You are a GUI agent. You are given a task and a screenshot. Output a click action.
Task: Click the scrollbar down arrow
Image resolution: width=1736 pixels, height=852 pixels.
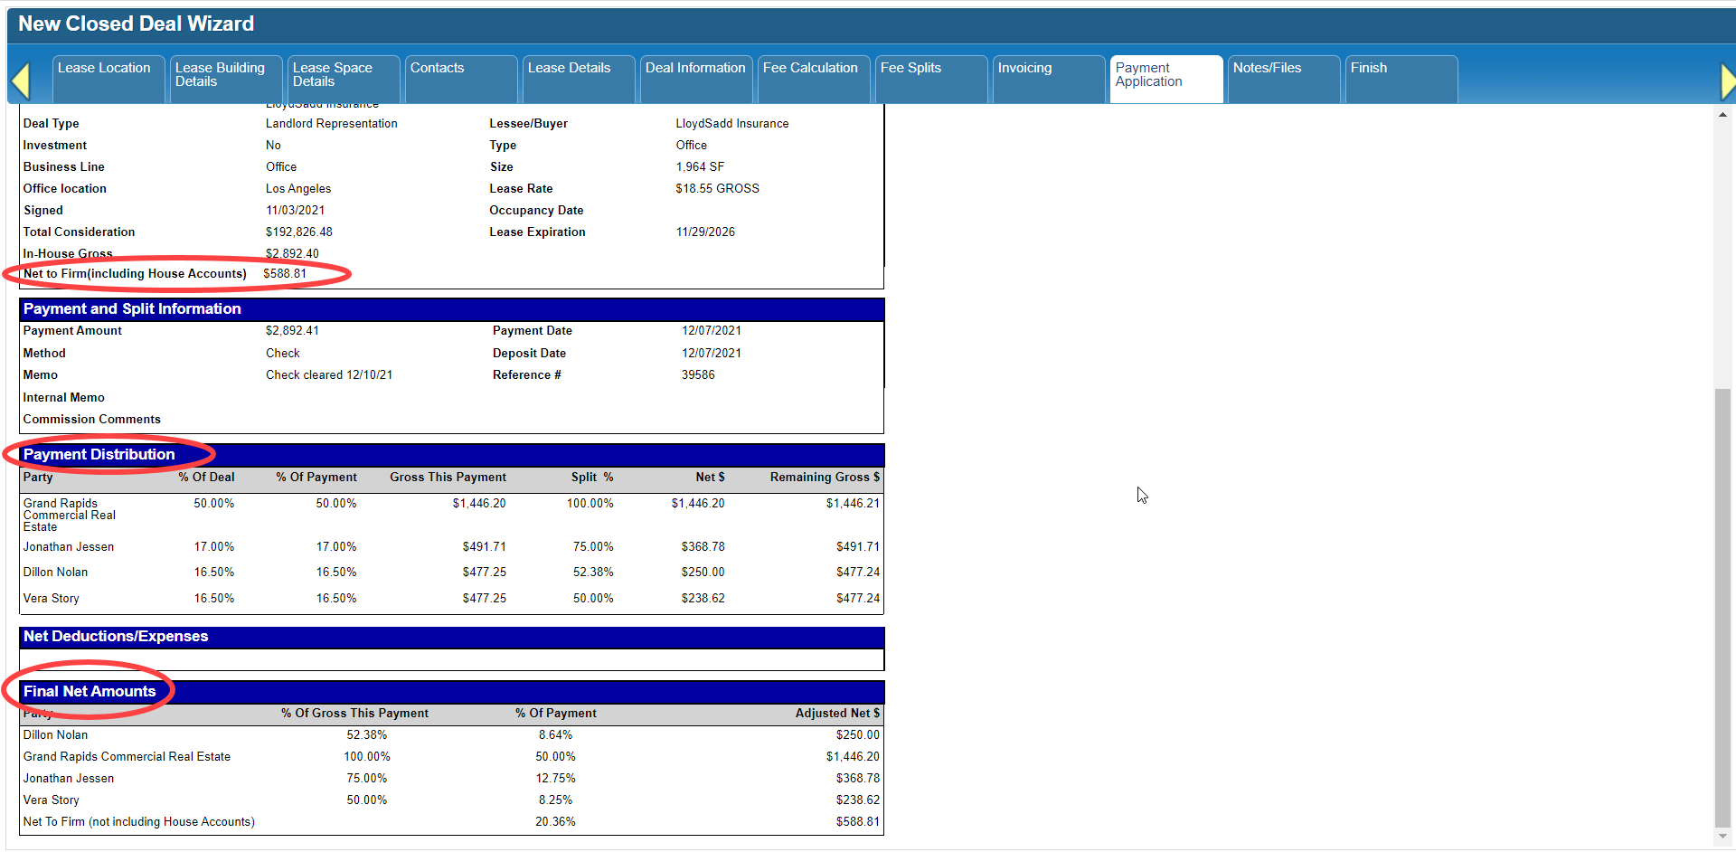(x=1722, y=837)
